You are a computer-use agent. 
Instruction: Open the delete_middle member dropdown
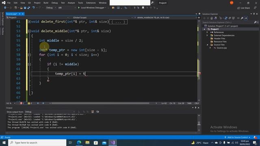(165, 17)
